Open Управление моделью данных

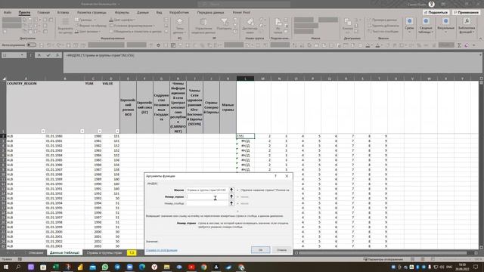(x=203, y=26)
